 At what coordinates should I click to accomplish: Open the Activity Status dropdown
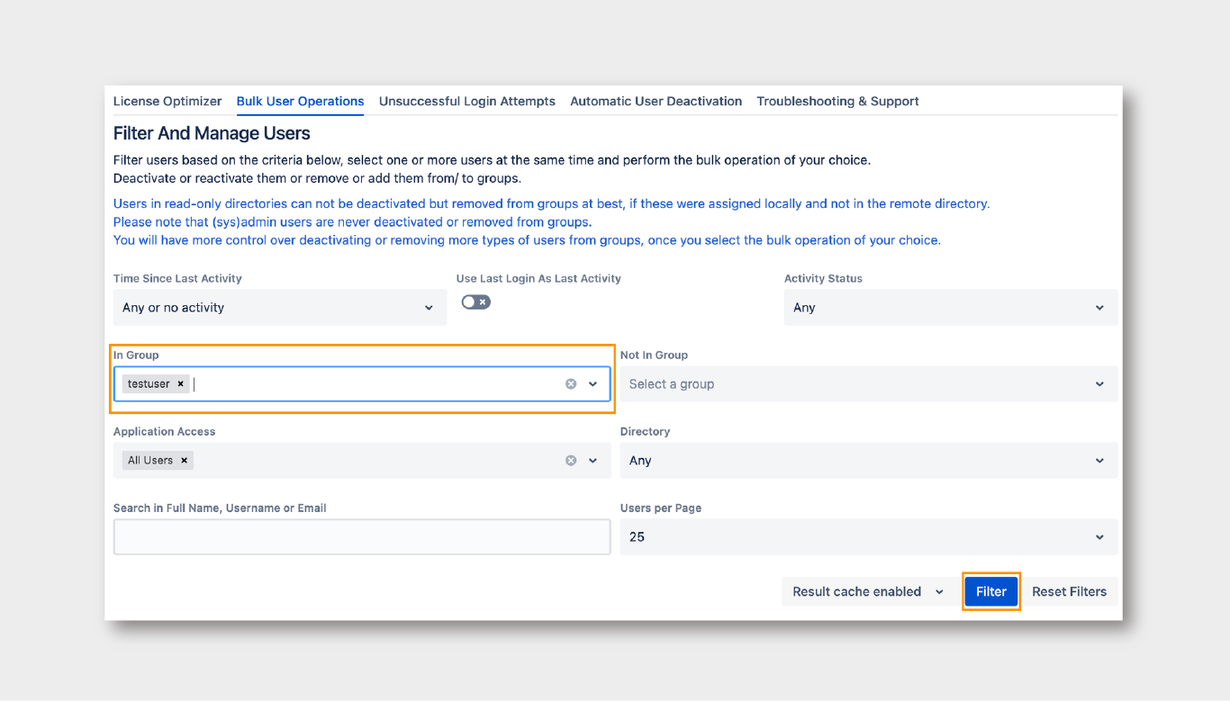coord(951,308)
